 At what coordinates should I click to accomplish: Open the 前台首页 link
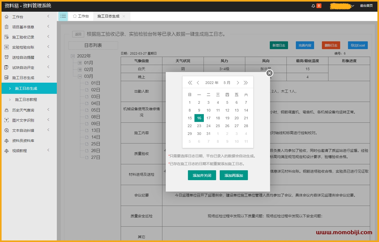coord(366,6)
